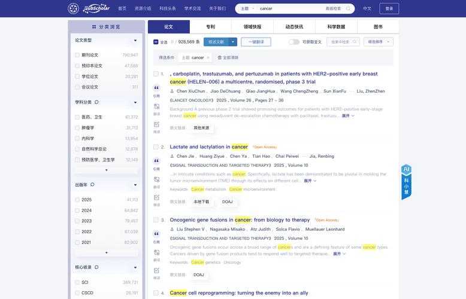Toggle the 可获取全文 switch
Image resolution: width=466 pixels, height=299 pixels.
[294, 42]
